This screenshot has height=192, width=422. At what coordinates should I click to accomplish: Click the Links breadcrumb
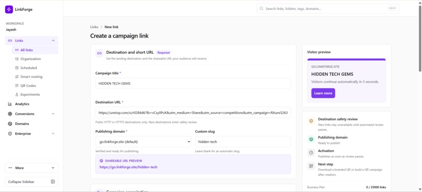(94, 27)
